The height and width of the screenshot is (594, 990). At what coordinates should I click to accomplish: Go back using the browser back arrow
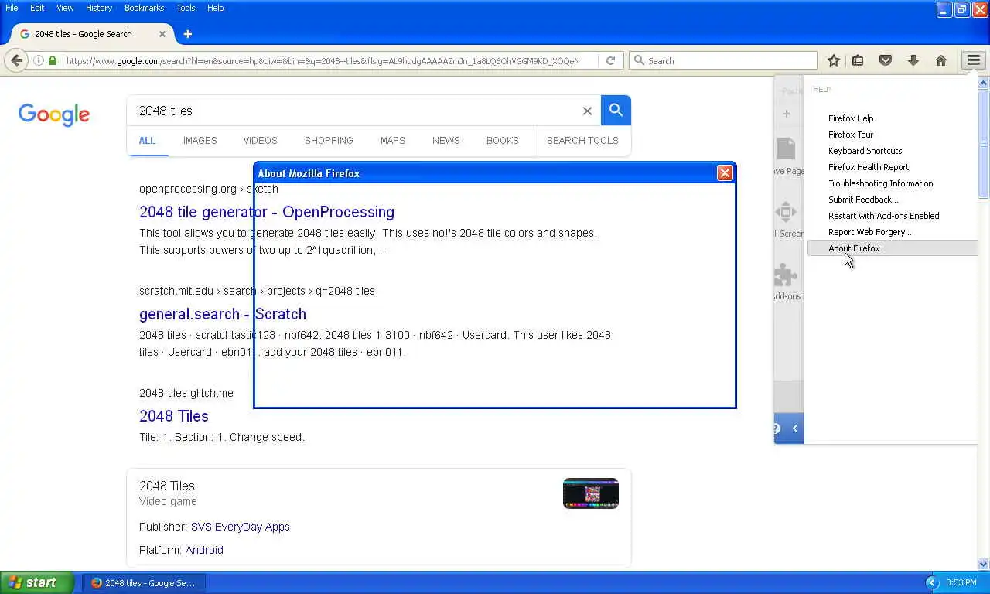(16, 60)
